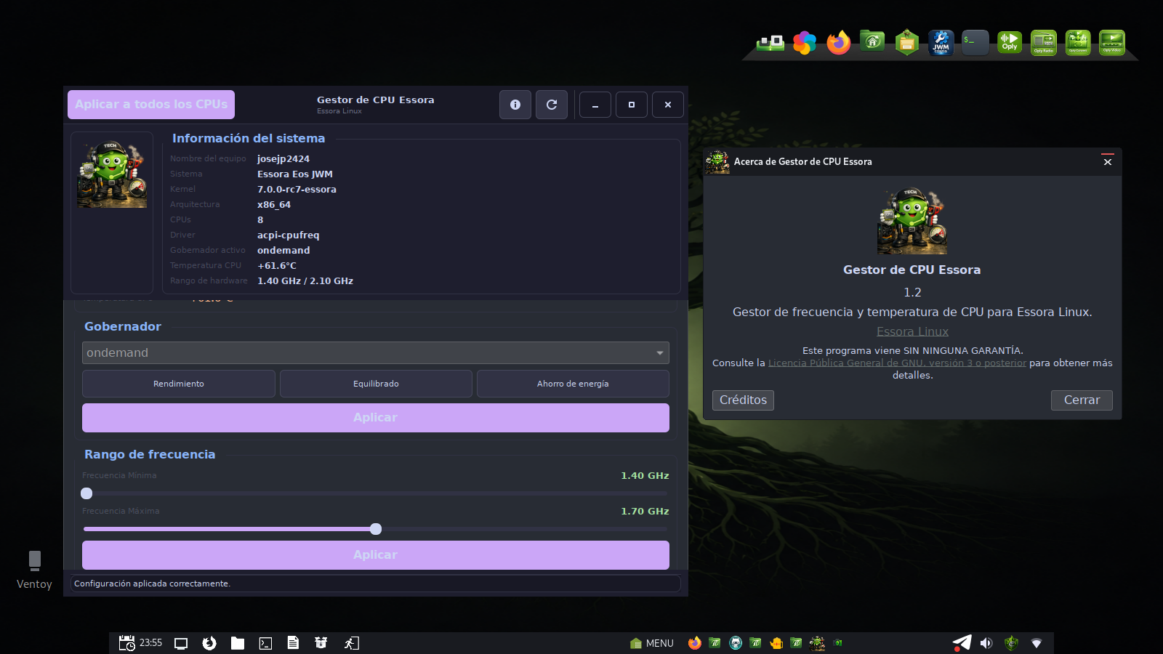Open the terminal icon in the top dock
The height and width of the screenshot is (654, 1163).
pos(975,43)
